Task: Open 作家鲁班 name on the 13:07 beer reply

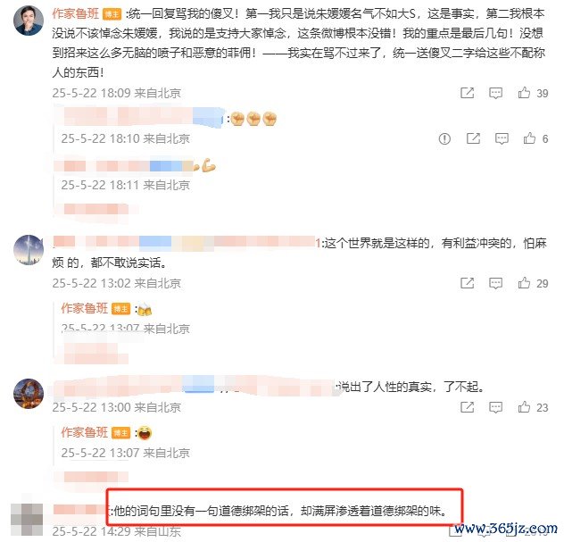Action: (85, 308)
